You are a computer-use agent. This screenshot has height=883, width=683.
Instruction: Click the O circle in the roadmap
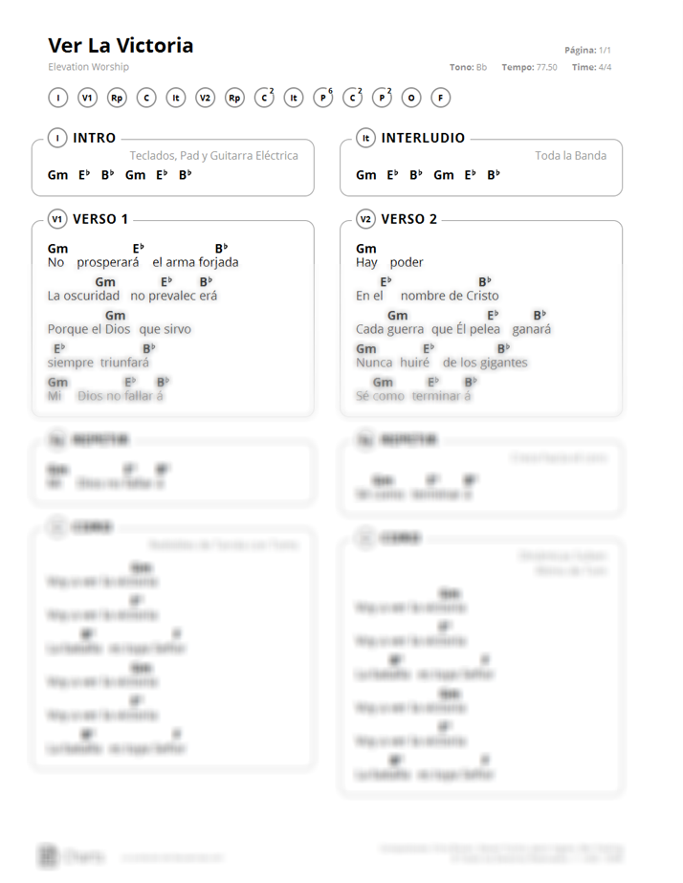click(411, 98)
